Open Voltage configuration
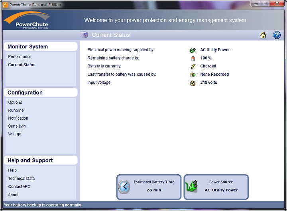 [x=15, y=134]
